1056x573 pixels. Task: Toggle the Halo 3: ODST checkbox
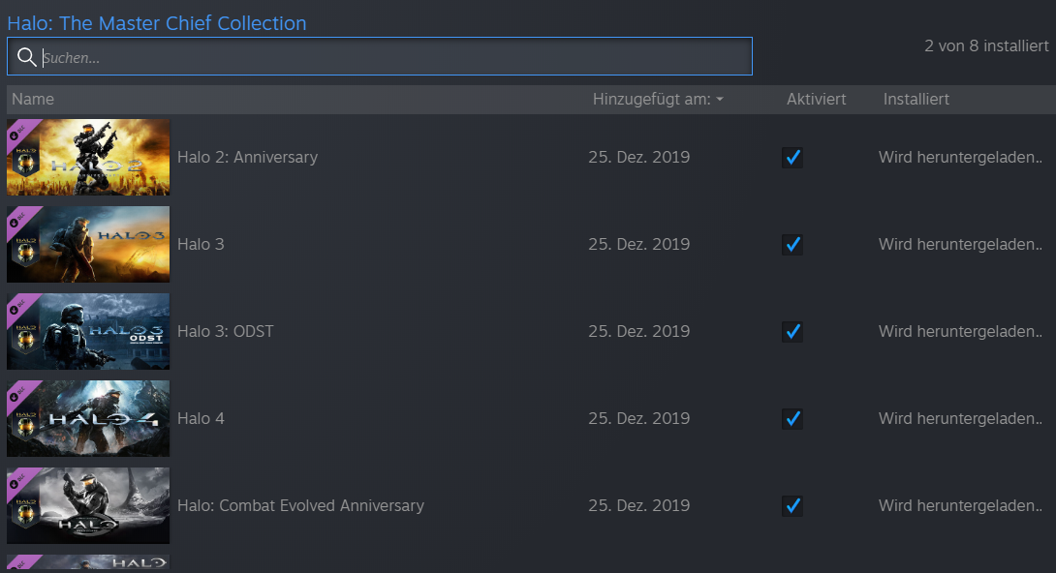tap(792, 331)
